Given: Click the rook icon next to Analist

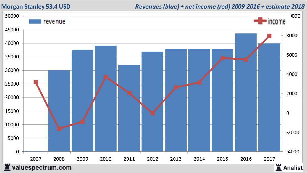Looking at the screenshot, I should tap(278, 167).
